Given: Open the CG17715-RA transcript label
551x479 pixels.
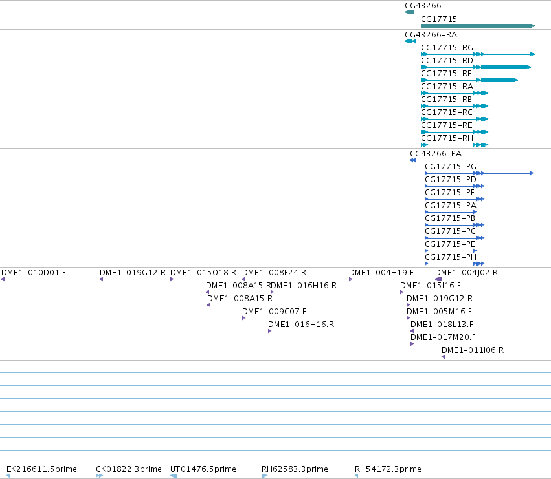Looking at the screenshot, I should coord(447,87).
